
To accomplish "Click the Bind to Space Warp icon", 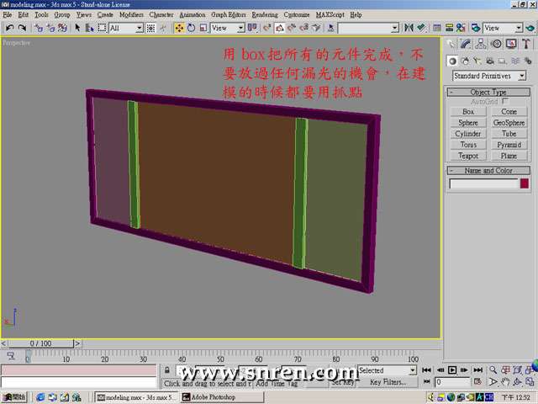I will tap(62, 28).
